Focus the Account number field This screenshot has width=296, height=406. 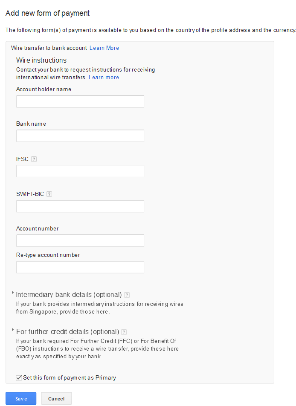[x=80, y=241]
